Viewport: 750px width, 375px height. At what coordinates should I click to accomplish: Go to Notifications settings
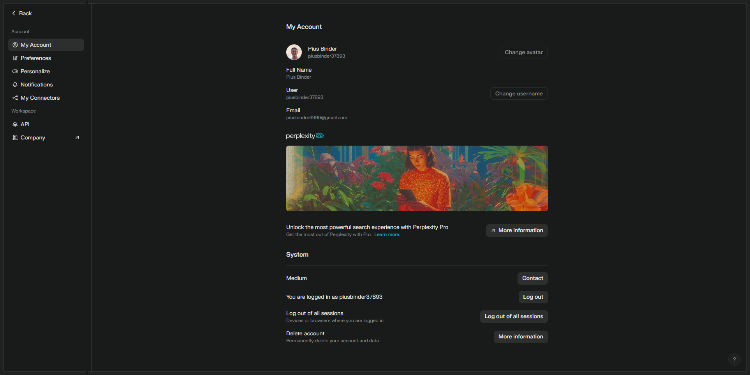tap(37, 85)
